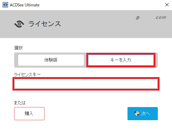Click the または label above 購入
This screenshot has width=172, height=135.
pos(20,103)
